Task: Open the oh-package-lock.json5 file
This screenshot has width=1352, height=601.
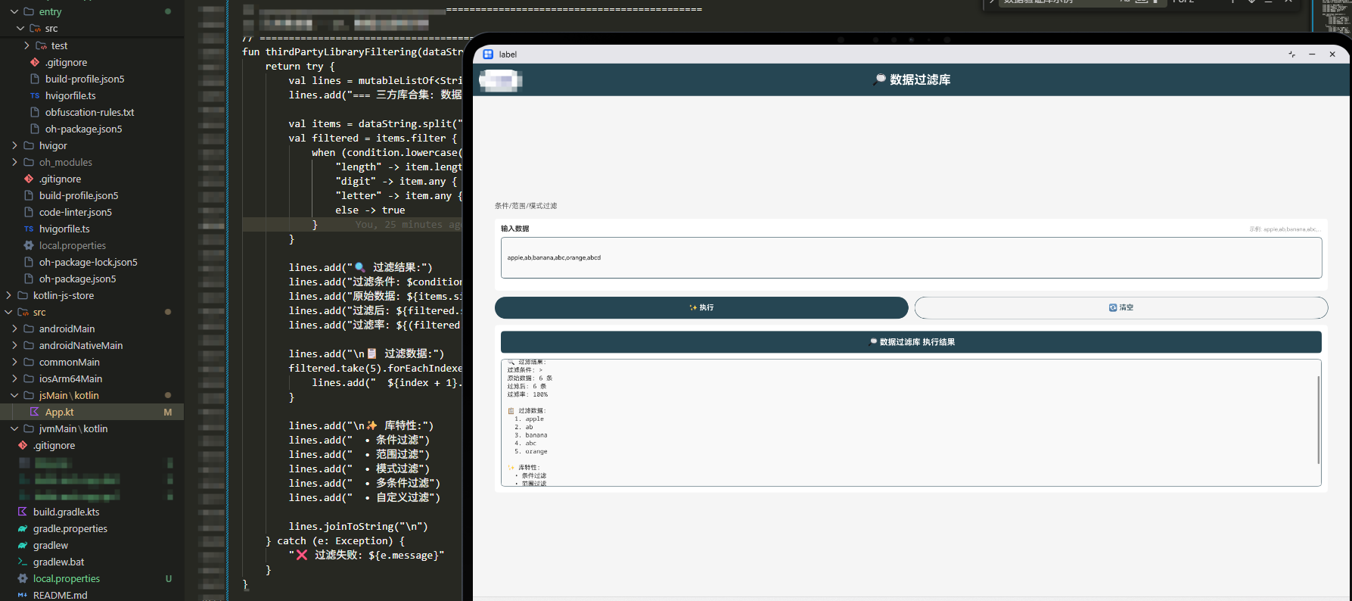Action: [x=88, y=262]
